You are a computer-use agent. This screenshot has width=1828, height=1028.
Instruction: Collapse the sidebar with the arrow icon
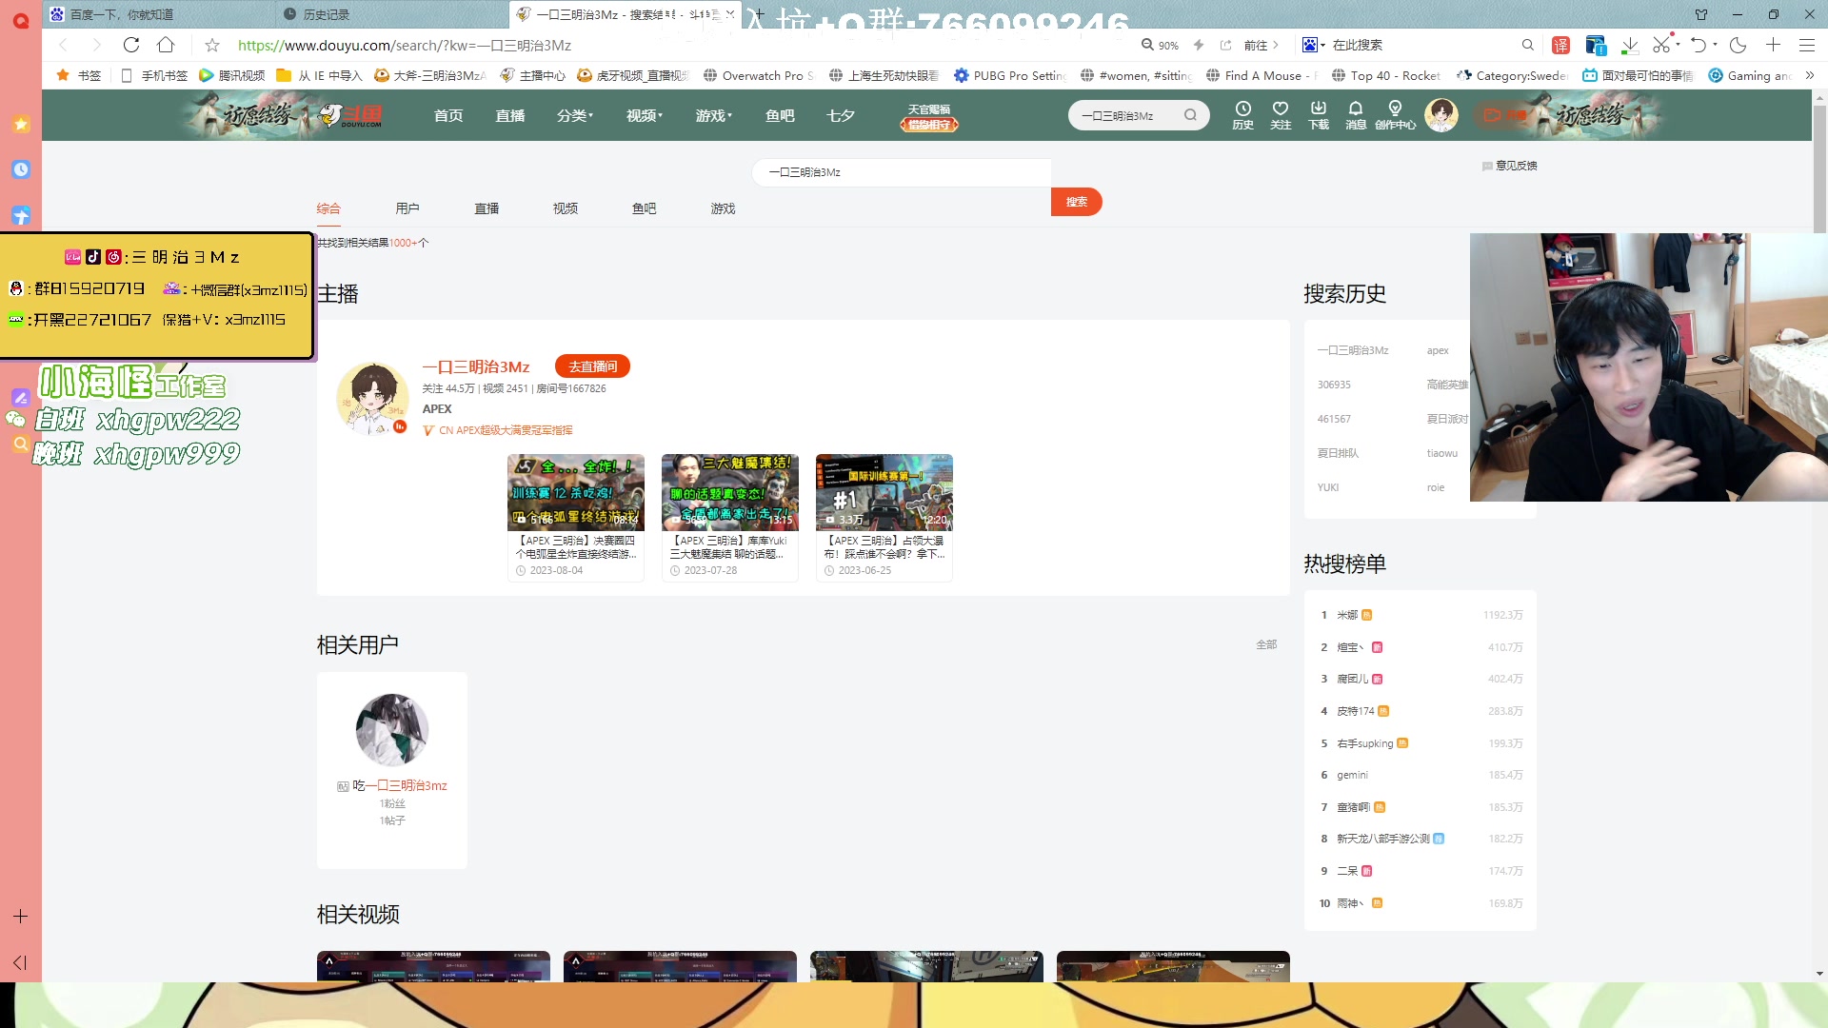click(20, 962)
